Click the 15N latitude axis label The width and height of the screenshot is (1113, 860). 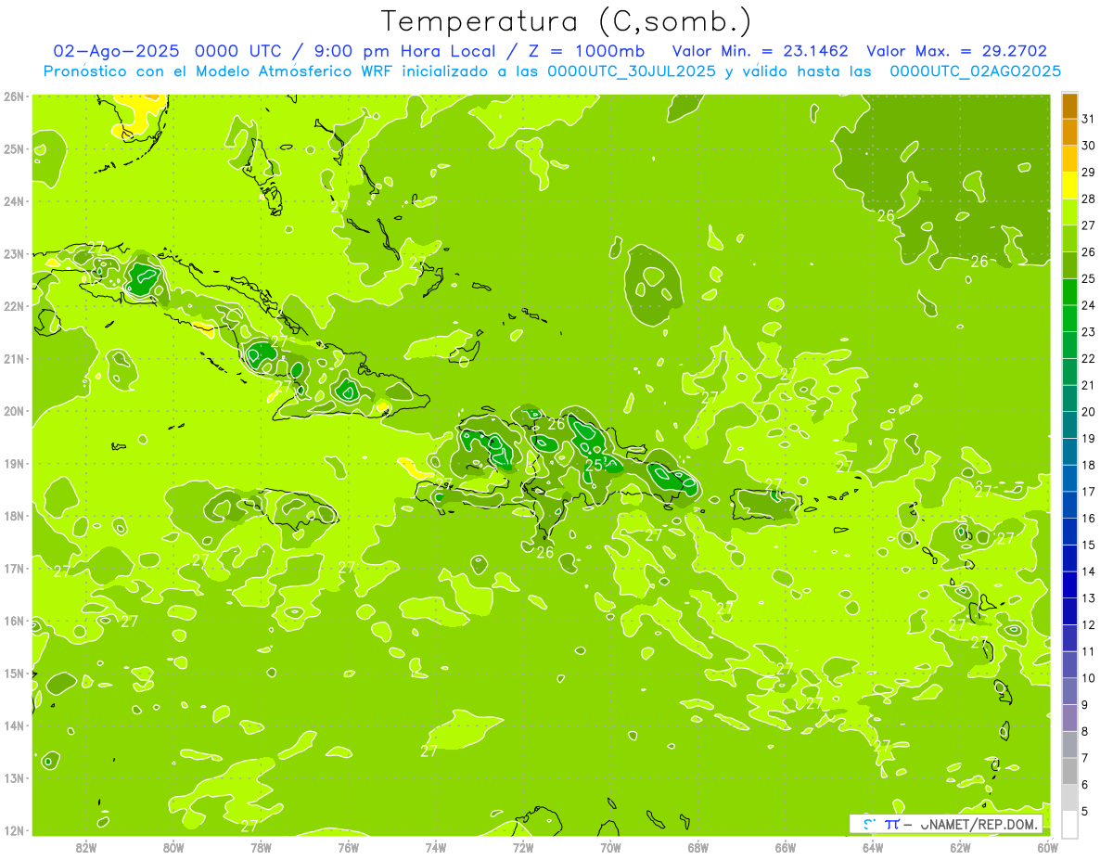click(x=13, y=673)
